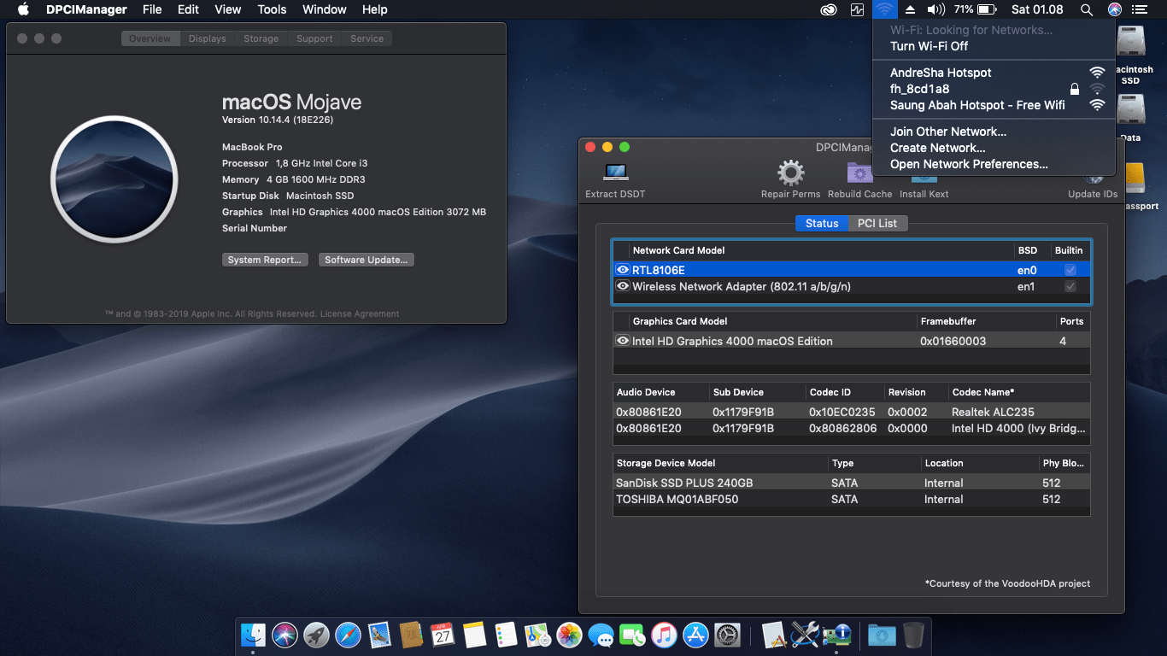The image size is (1167, 656).
Task: Click the System Report button
Action: 265,259
